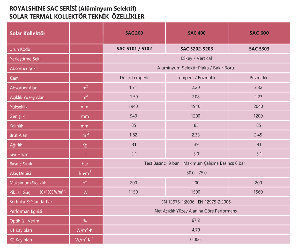Select liquid volume value '2,1'
The width and height of the screenshot is (303, 248).
pos(134,154)
